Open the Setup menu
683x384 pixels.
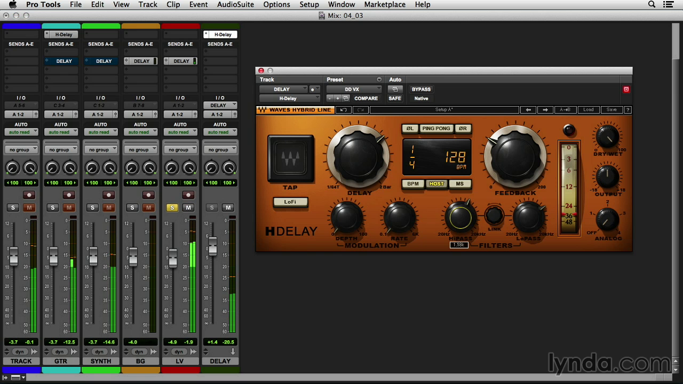pyautogui.click(x=309, y=5)
